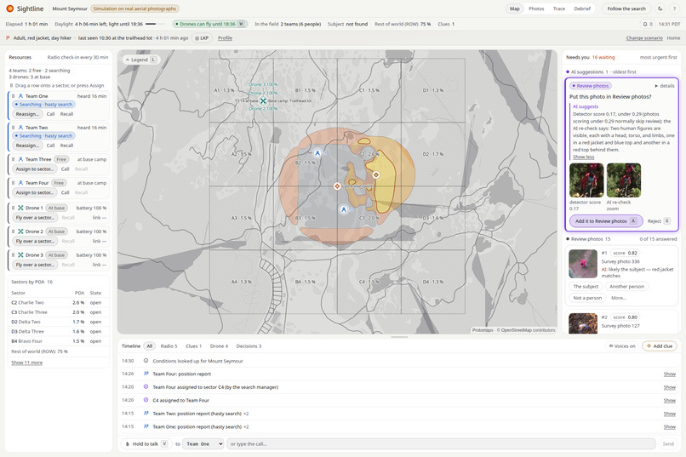Open Fly over a sector for Drone 1

(35, 218)
